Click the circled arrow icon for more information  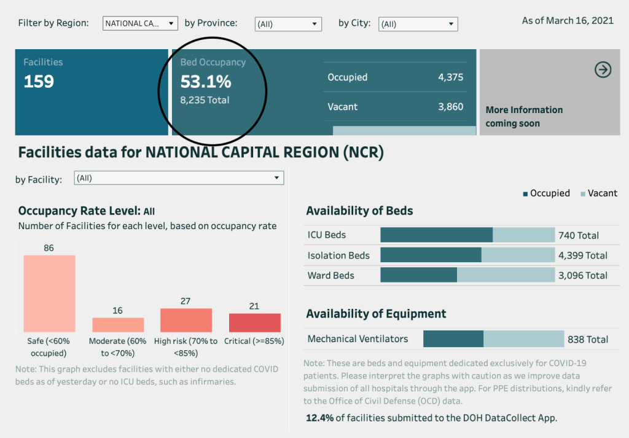tap(603, 70)
